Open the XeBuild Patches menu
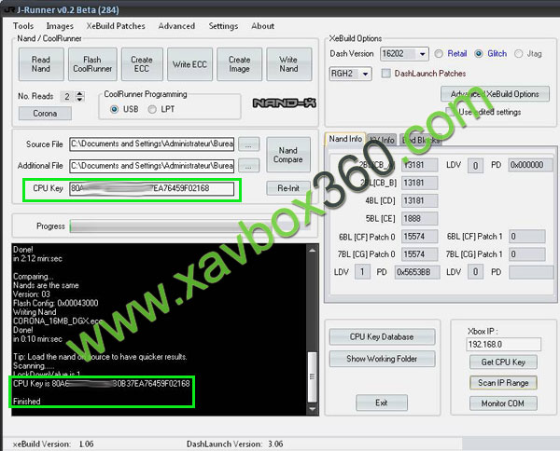This screenshot has height=451, width=560. click(x=116, y=26)
